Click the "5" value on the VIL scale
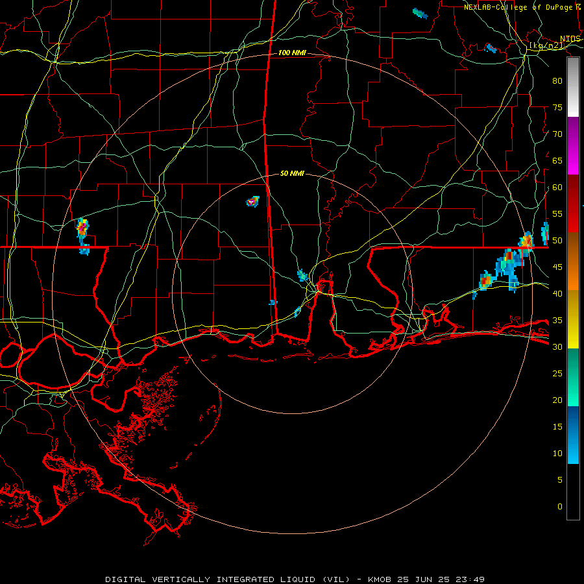 (560, 480)
